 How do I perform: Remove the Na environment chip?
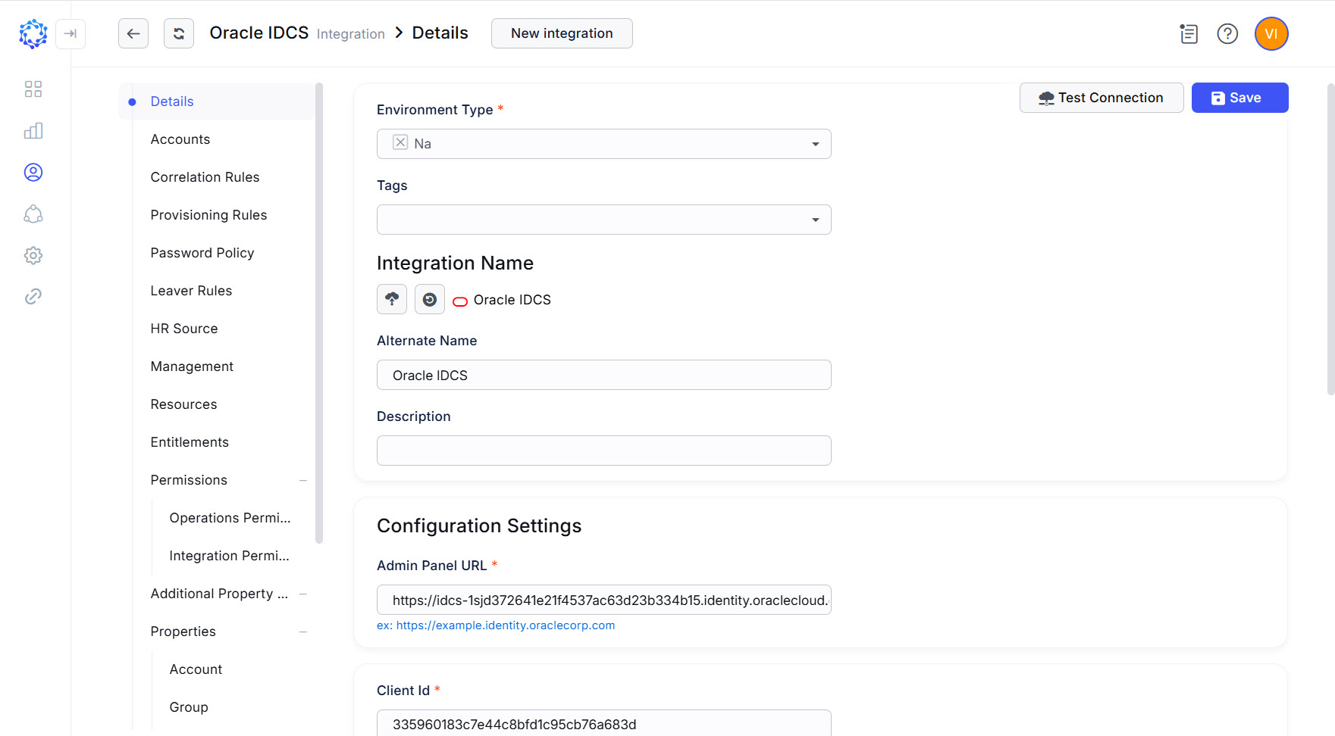click(400, 142)
